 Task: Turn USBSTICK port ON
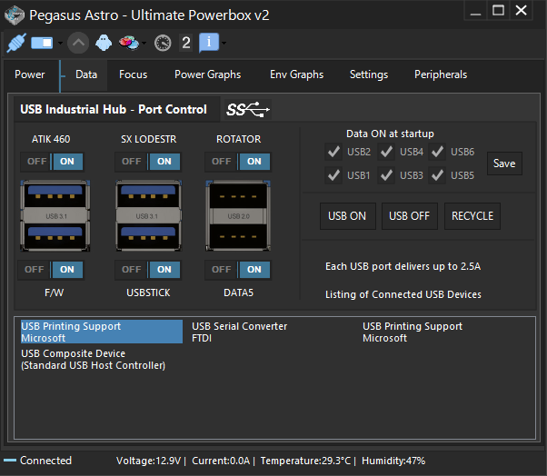[x=164, y=270]
